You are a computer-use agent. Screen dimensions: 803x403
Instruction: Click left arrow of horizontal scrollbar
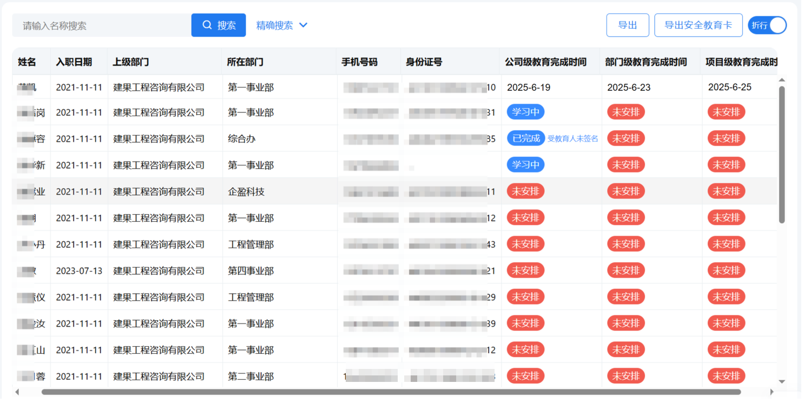[17, 392]
